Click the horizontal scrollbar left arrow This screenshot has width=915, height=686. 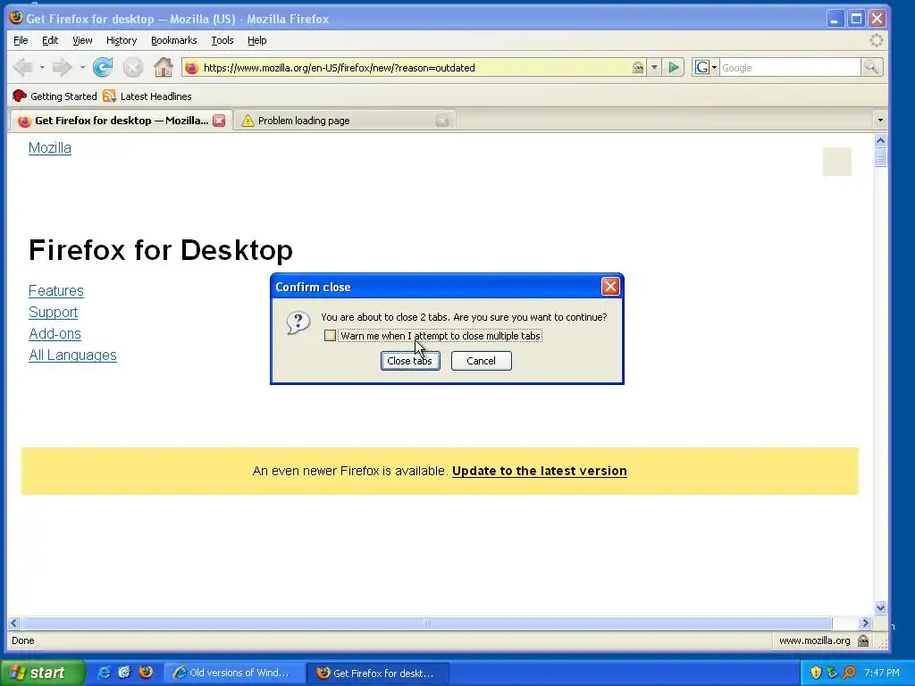(14, 623)
